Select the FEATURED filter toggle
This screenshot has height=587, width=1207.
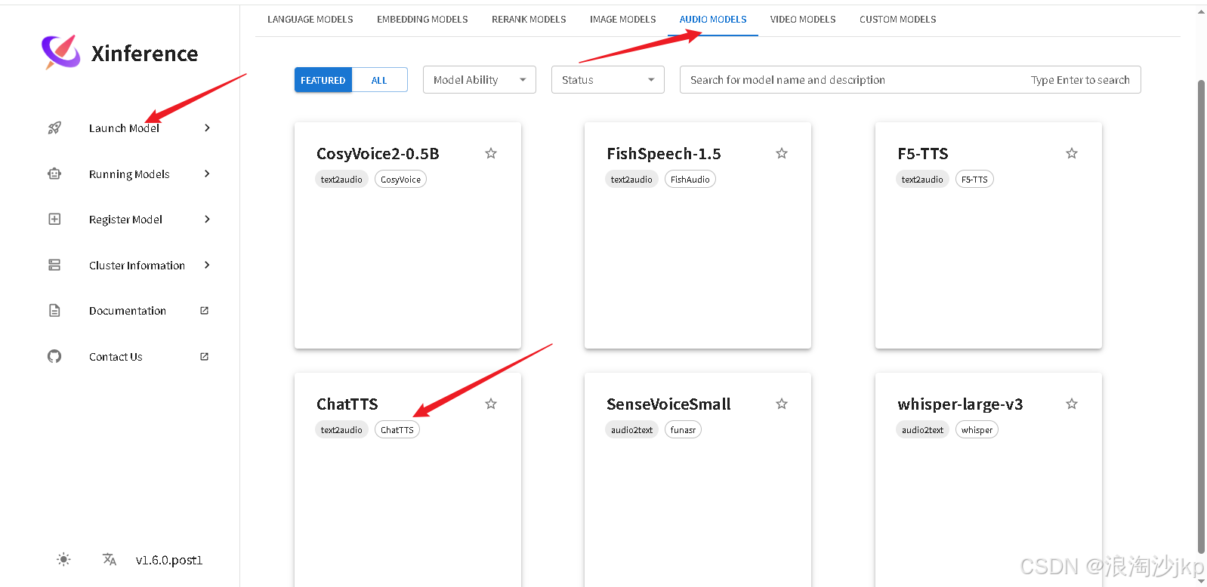(x=323, y=80)
